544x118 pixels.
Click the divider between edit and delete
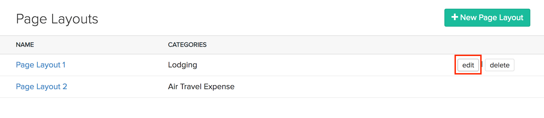[482, 65]
